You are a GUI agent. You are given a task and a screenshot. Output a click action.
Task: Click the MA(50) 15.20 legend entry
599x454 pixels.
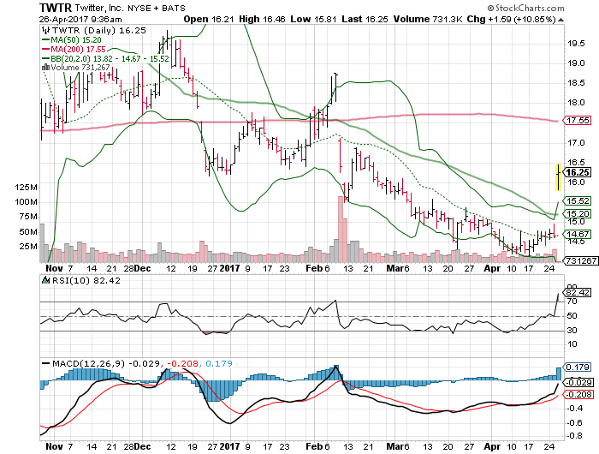tap(71, 40)
